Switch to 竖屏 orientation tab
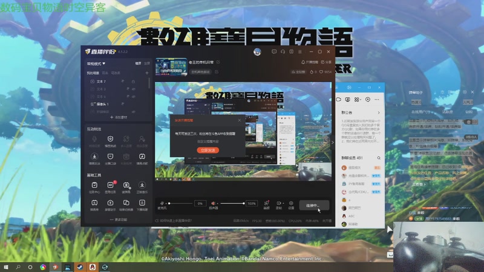The image size is (484, 272). click(x=147, y=63)
